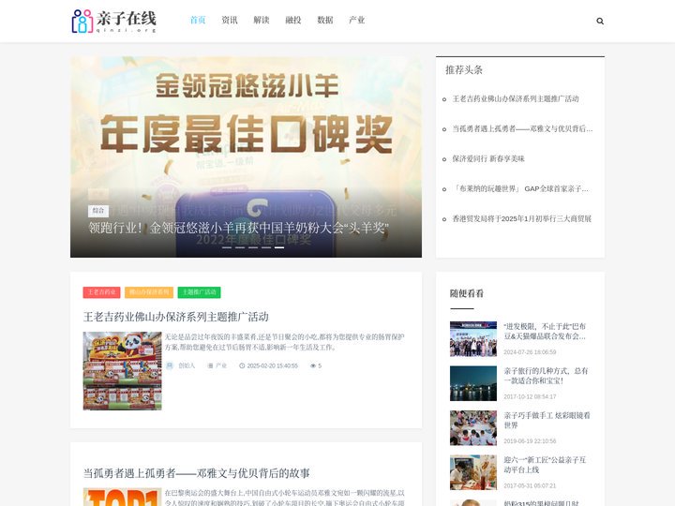Click the red 王老吉药业 tag
The image size is (675, 506).
tap(101, 292)
